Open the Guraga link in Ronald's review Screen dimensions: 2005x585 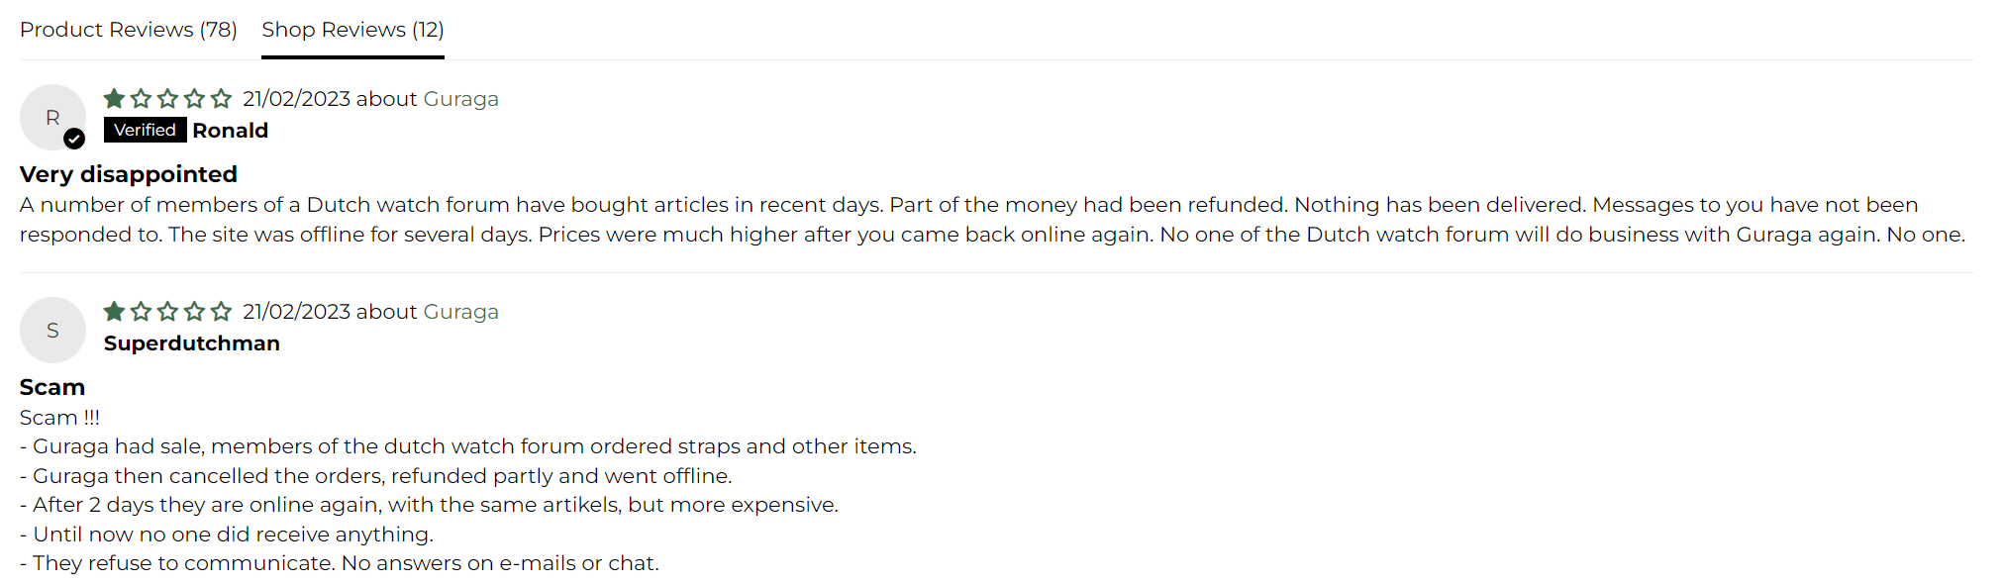coord(460,99)
